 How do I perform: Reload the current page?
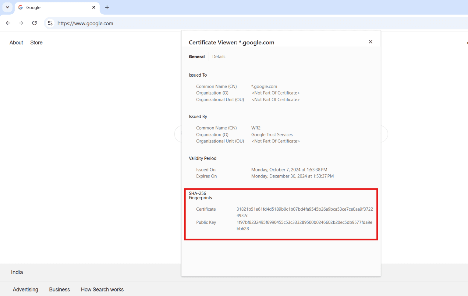(x=34, y=23)
